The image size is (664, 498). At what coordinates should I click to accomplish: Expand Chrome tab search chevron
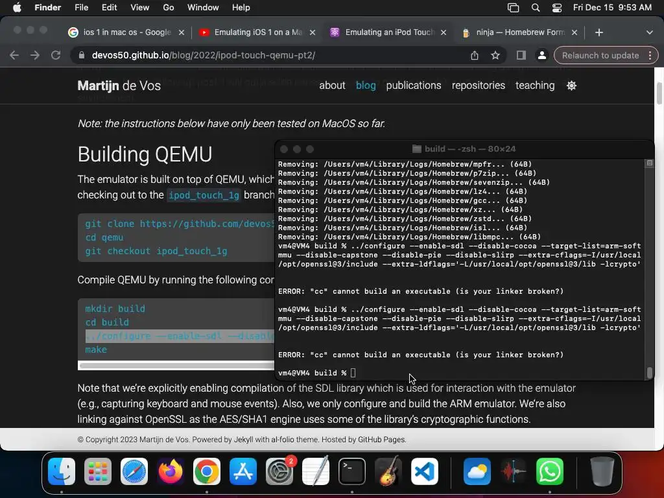pos(650,32)
